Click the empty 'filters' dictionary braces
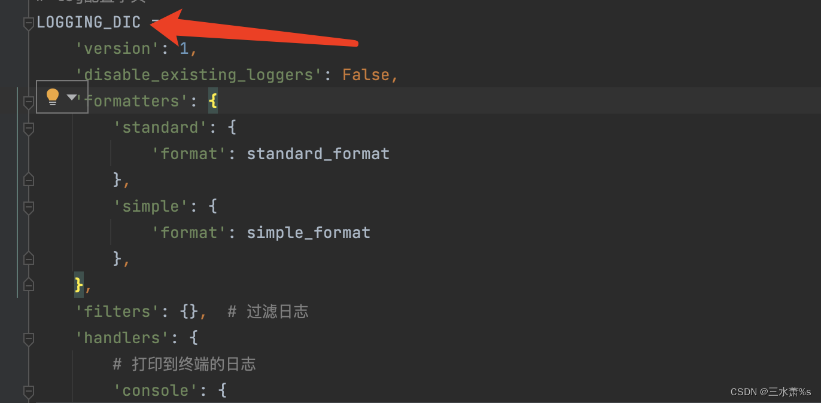 click(188, 311)
